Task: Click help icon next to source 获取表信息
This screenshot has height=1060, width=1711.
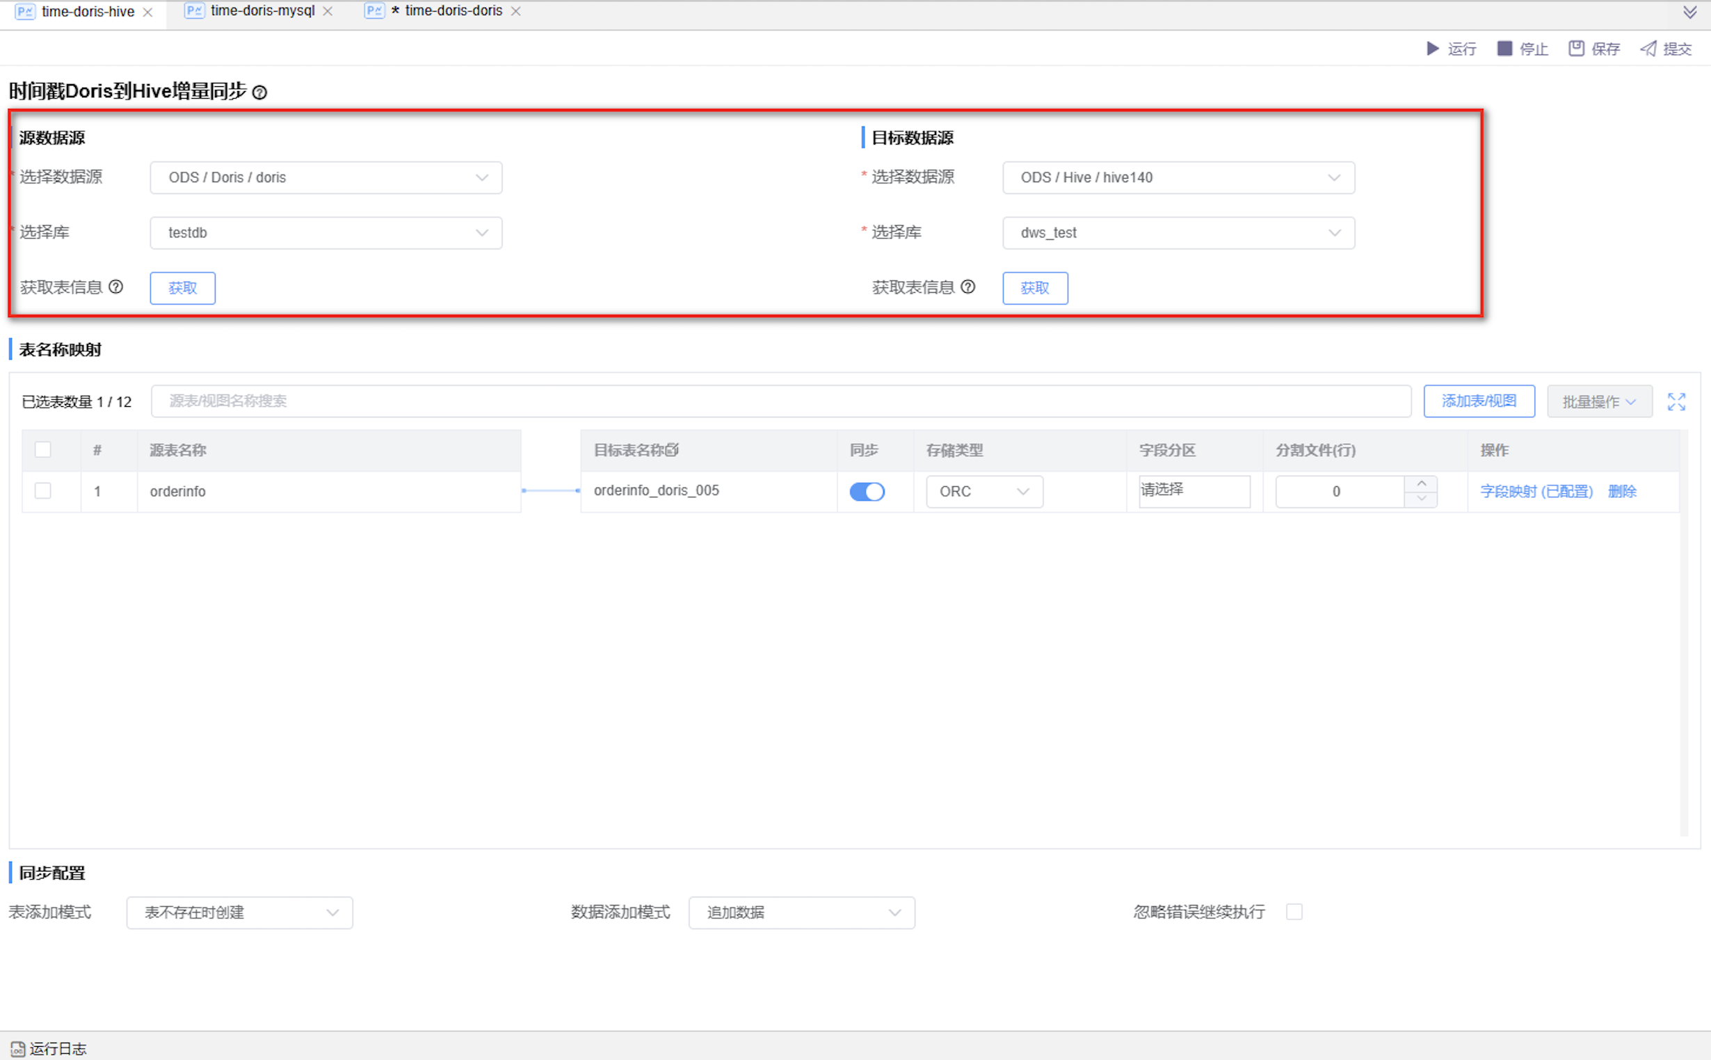Action: [116, 287]
